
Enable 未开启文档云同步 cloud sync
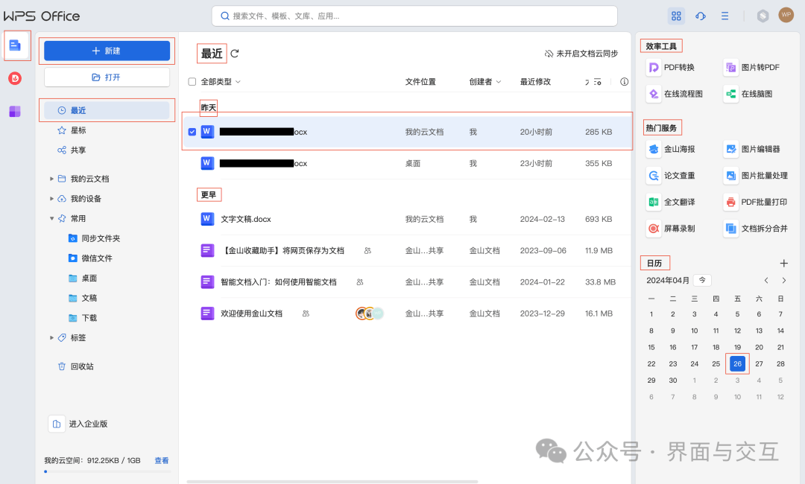581,53
